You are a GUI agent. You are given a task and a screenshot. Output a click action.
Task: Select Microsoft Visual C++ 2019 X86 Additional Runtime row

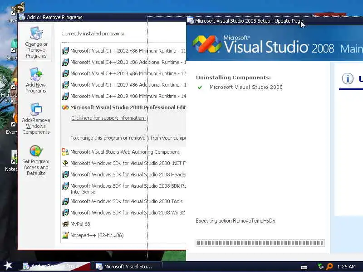pos(123,85)
